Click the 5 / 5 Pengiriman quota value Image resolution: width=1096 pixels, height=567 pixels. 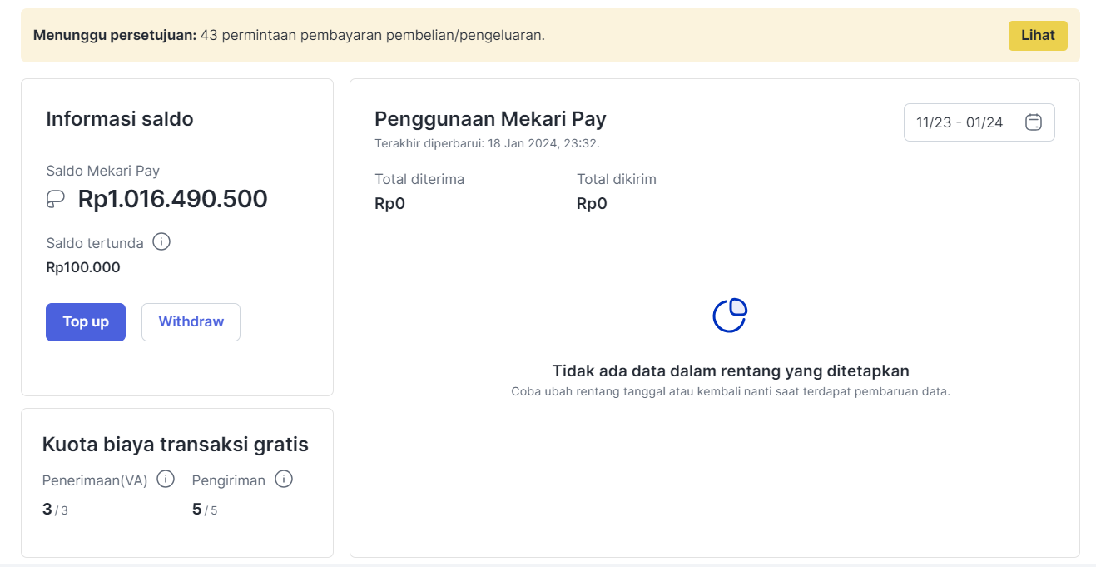(x=205, y=510)
